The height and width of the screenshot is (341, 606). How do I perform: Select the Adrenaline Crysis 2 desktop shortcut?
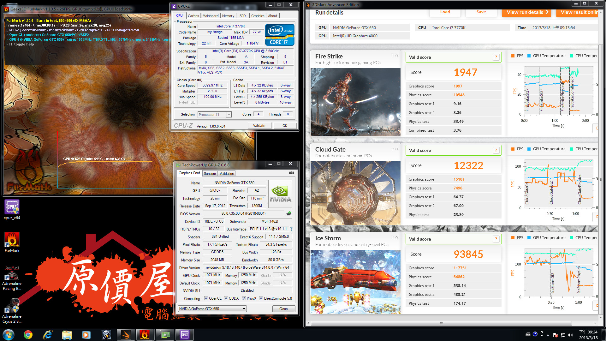pyautogui.click(x=12, y=311)
